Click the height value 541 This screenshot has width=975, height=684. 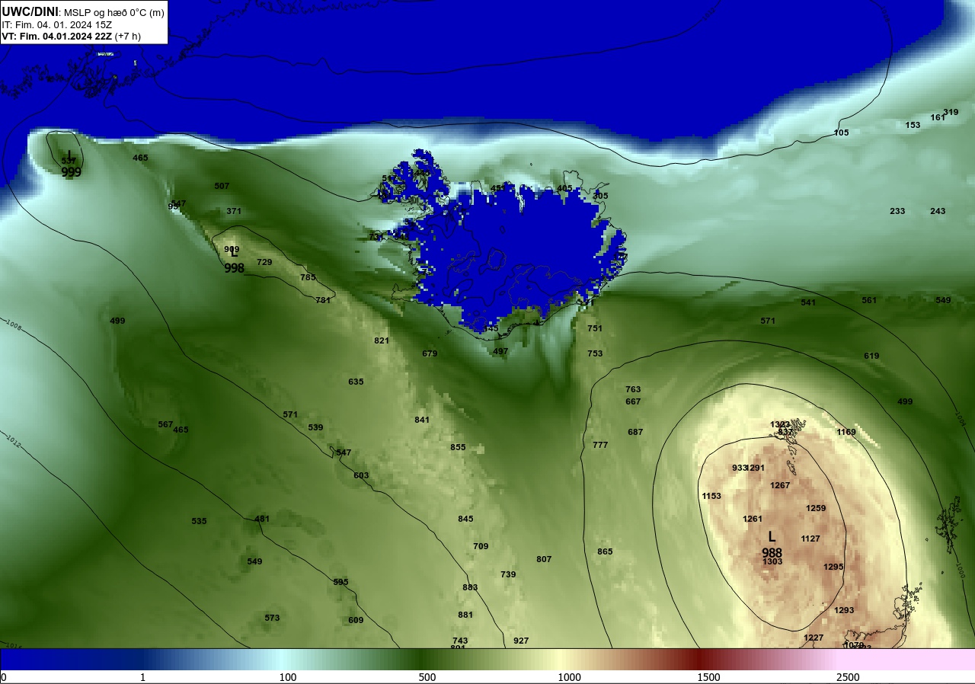(x=808, y=302)
